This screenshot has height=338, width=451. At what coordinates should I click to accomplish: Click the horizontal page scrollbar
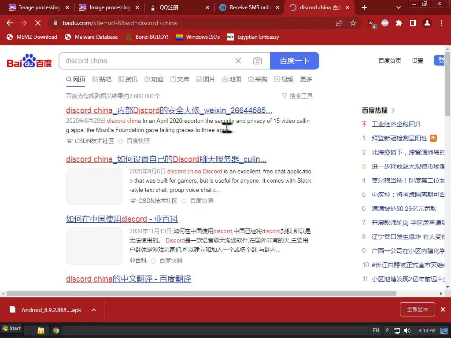[201, 294]
